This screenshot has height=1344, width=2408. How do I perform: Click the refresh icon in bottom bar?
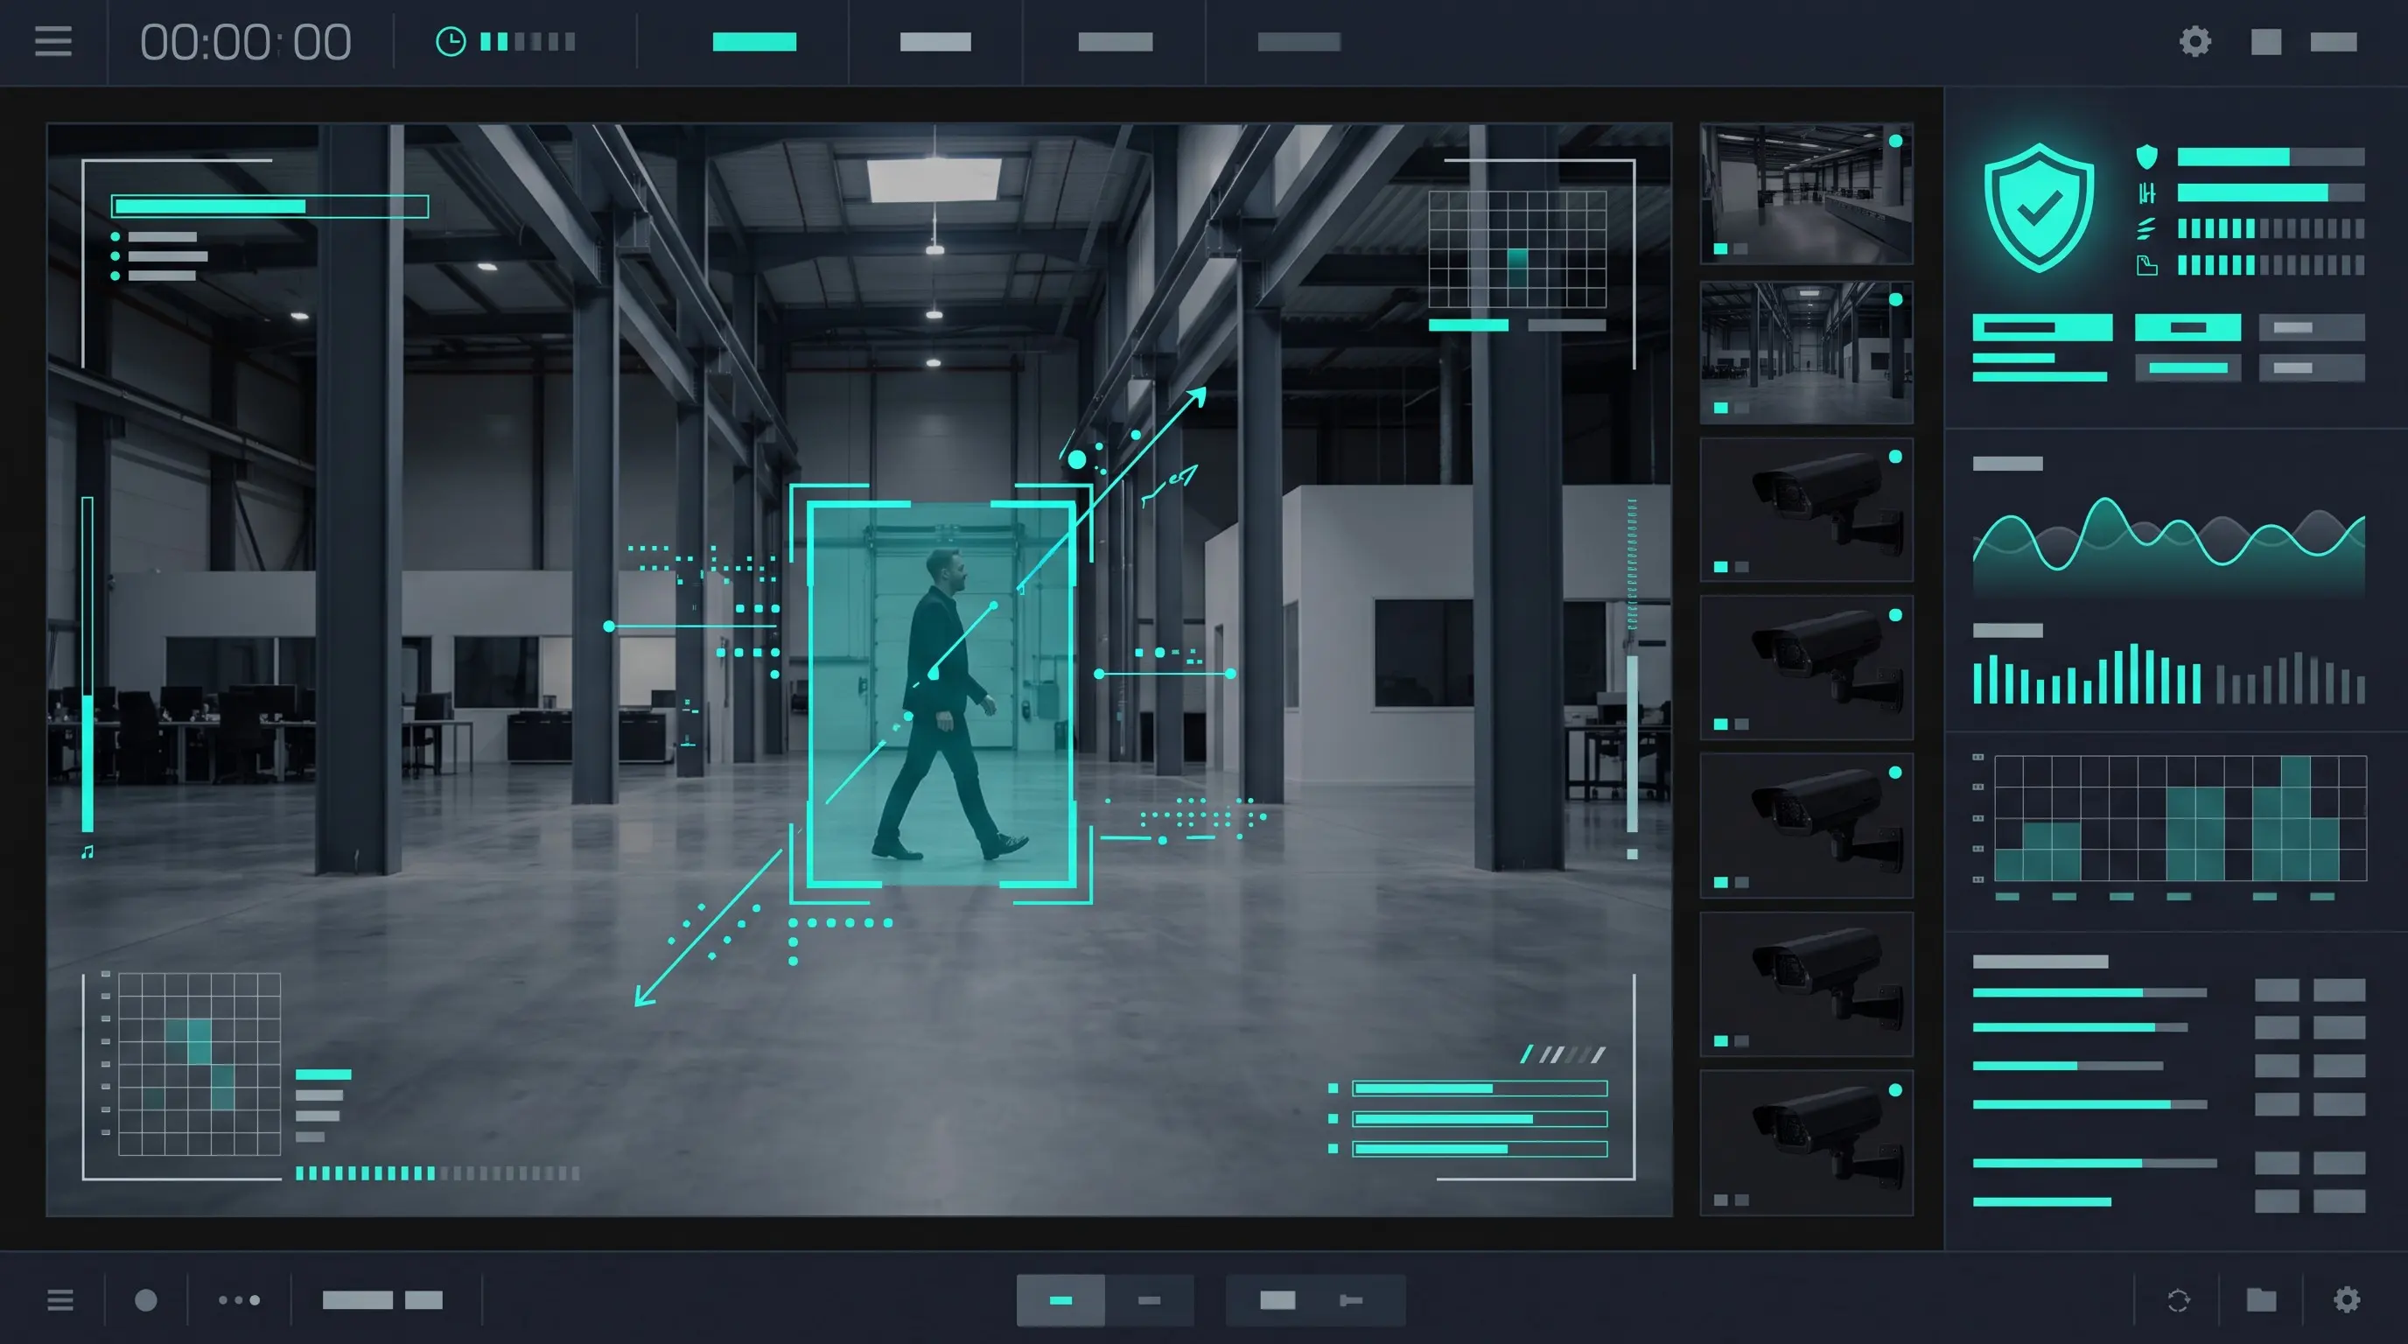point(2178,1300)
